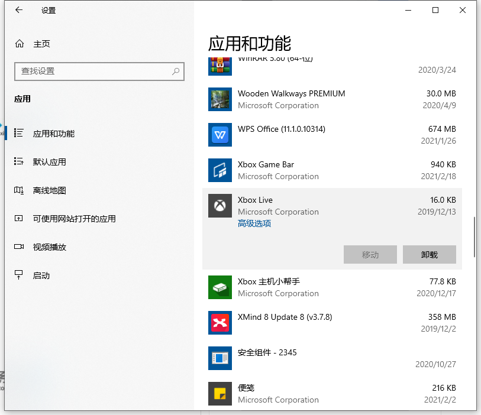Focus the 查找设置 search field
The image size is (481, 415).
(x=99, y=72)
